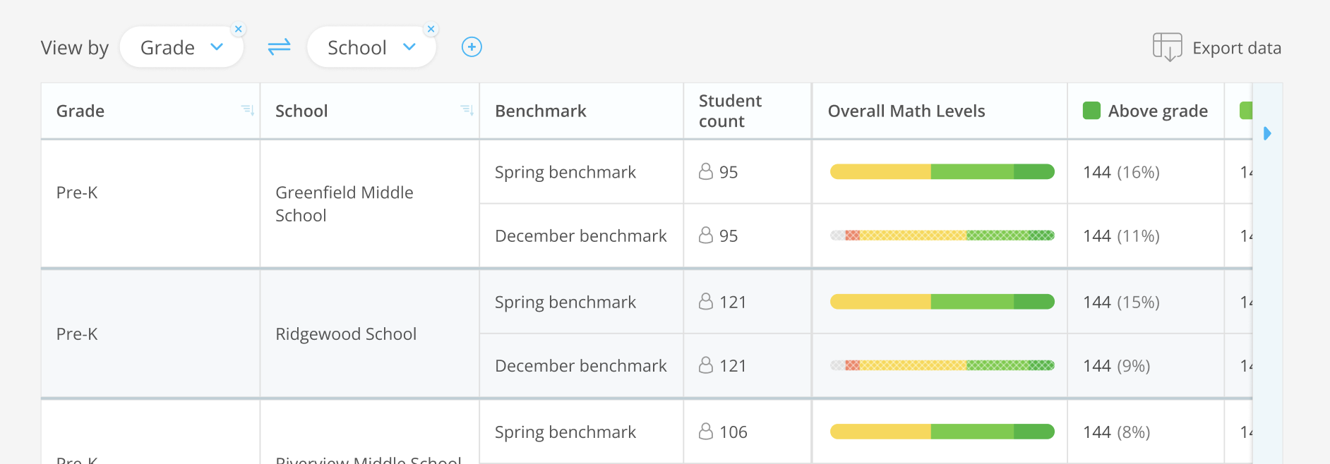Image resolution: width=1330 pixels, height=464 pixels.
Task: Open the Grade view-by dropdown
Action: click(x=181, y=47)
